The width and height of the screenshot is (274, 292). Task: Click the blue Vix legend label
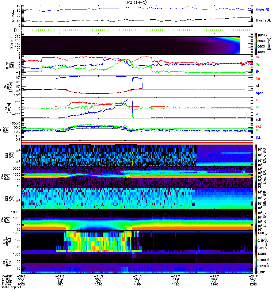point(258,114)
